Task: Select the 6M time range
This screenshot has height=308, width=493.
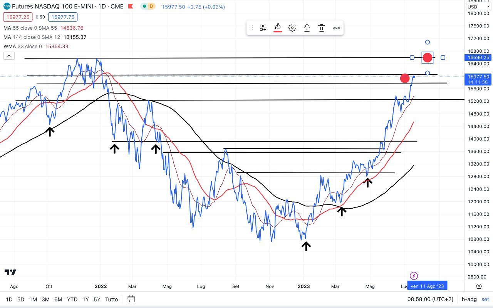Action: (x=58, y=299)
